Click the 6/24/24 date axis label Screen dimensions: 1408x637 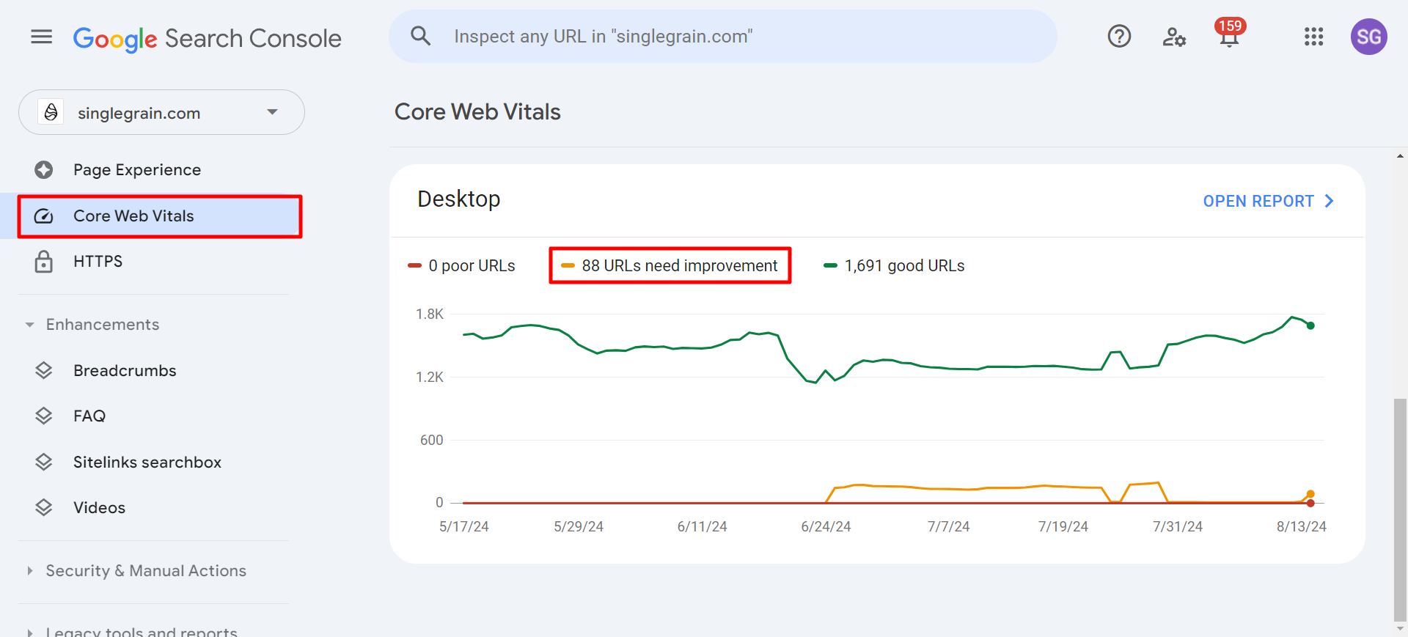coord(826,526)
